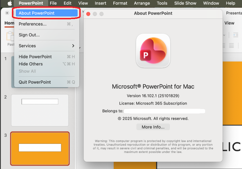Click the More Info... button
The width and height of the screenshot is (242, 169).
pos(153,127)
